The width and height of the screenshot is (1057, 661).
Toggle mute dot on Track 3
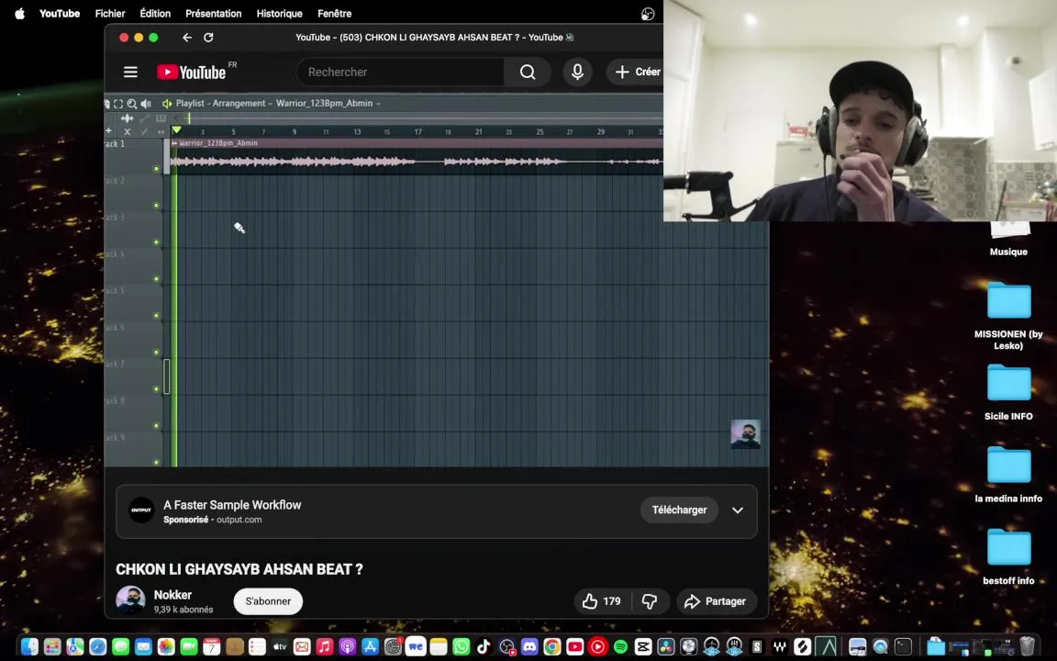(x=156, y=242)
